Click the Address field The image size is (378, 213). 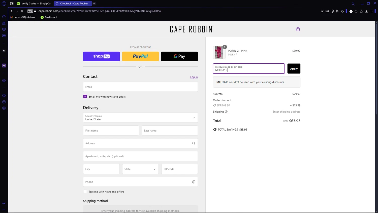[x=140, y=143]
